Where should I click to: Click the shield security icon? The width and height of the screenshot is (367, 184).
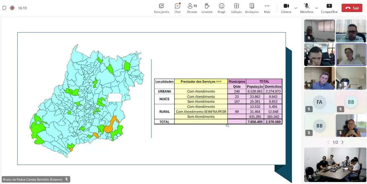click(x=4, y=8)
